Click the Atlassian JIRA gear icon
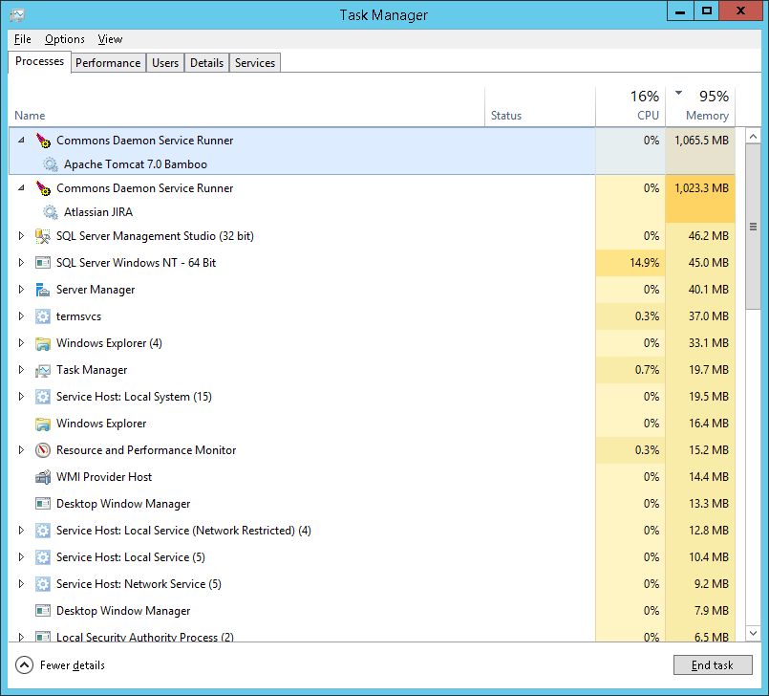769x696 pixels. (x=50, y=211)
